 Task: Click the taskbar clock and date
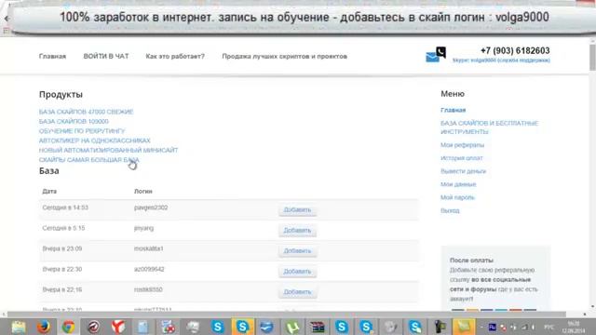[x=574, y=327]
